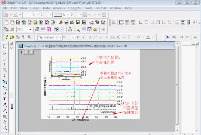The image size is (201, 135).
Task: Switch to graph layer 1
Action: coord(21,52)
